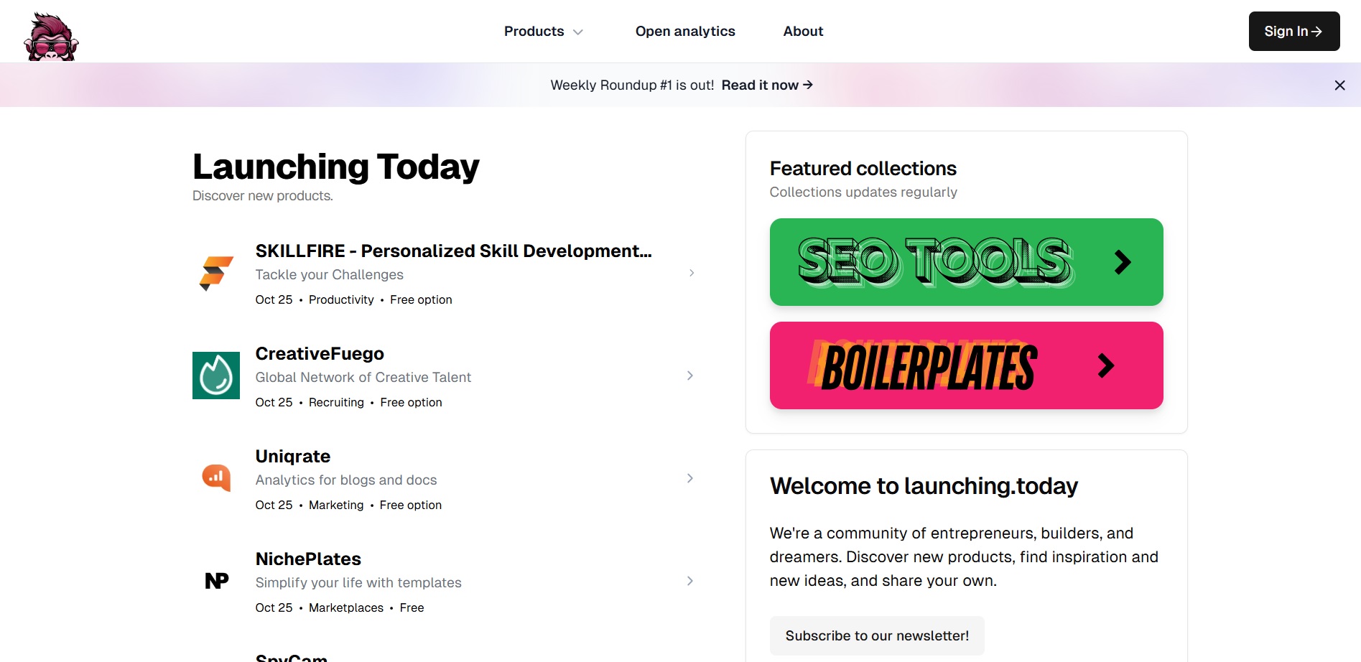Dismiss the Weekly Roundup banner
1361x662 pixels.
(1339, 85)
